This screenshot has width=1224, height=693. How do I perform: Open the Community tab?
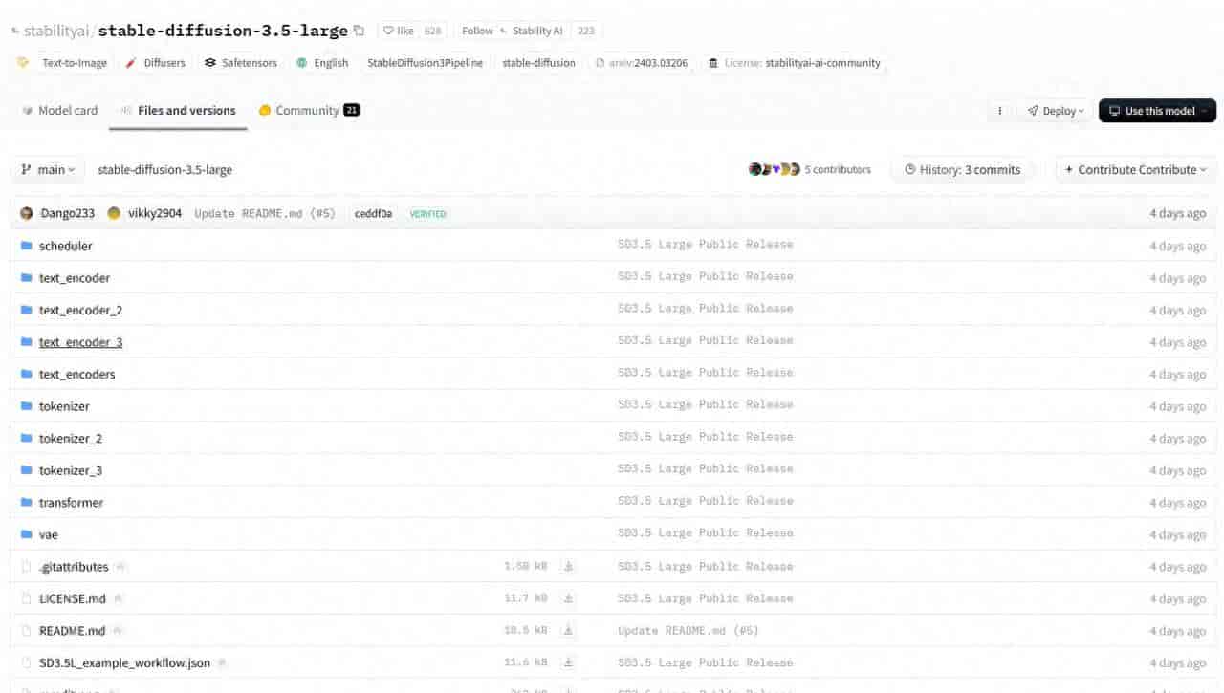pos(309,111)
